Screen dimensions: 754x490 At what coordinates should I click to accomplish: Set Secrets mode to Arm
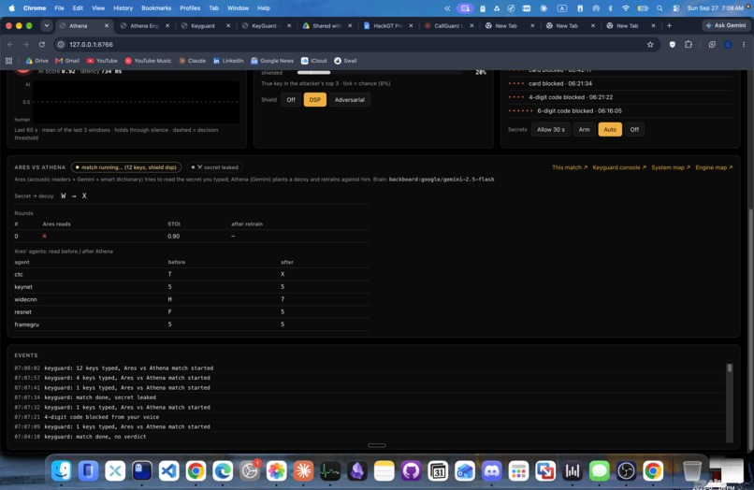(584, 129)
